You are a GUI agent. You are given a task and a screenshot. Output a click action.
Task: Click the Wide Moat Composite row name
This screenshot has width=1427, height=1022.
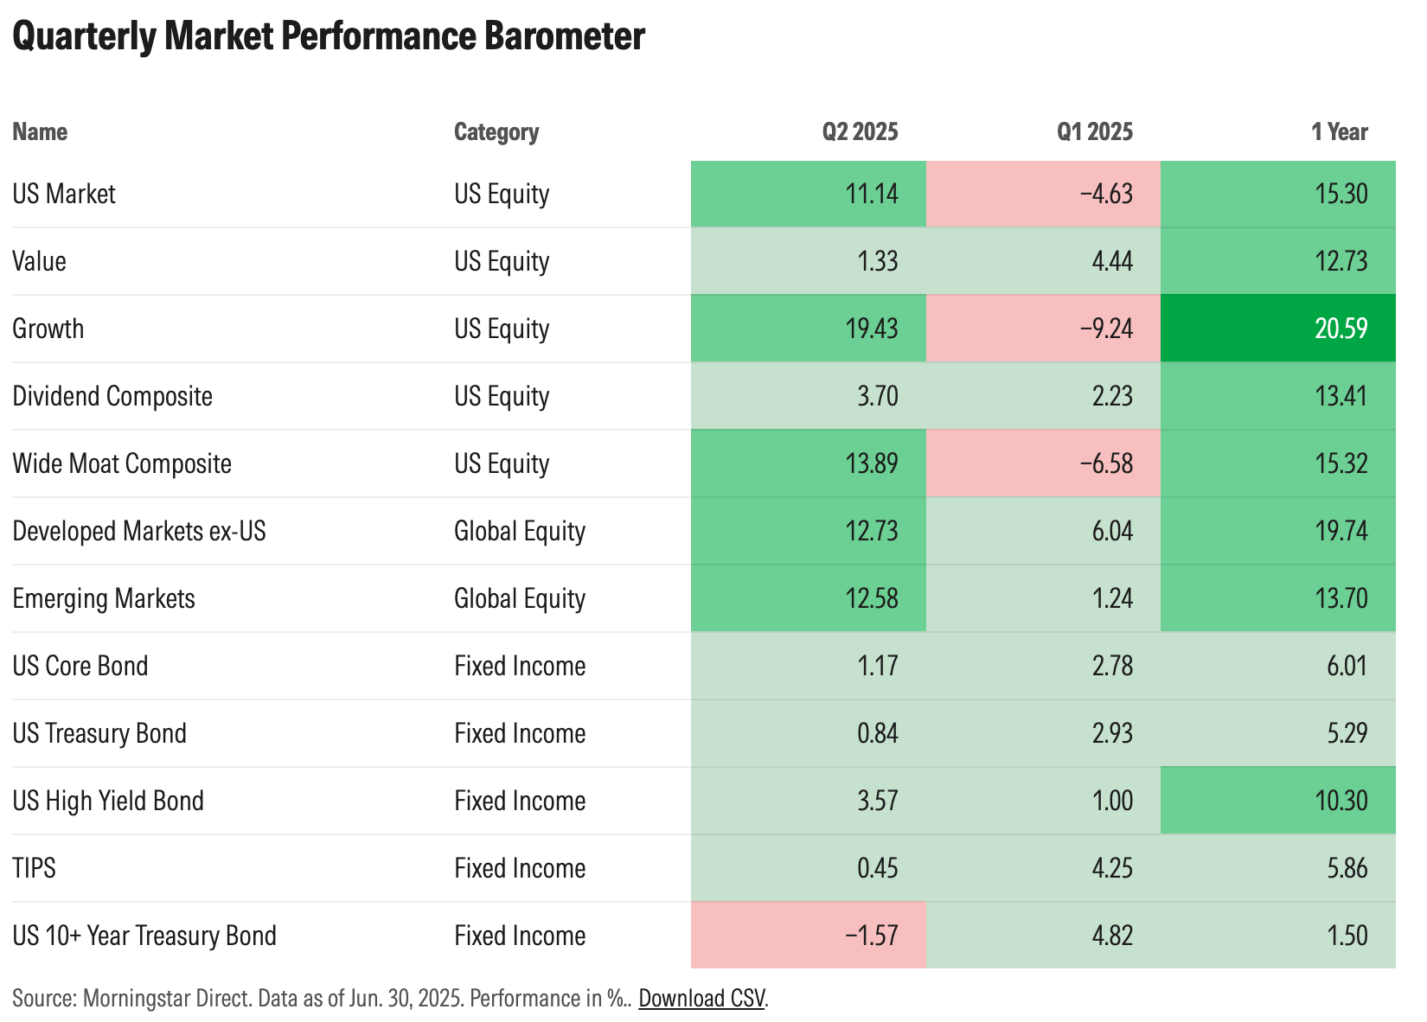(122, 463)
